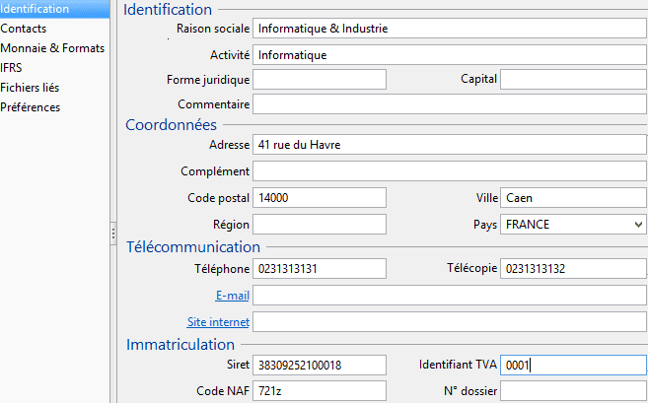Click the Capital input field
Viewport: 648px width, 403px height.
(573, 79)
